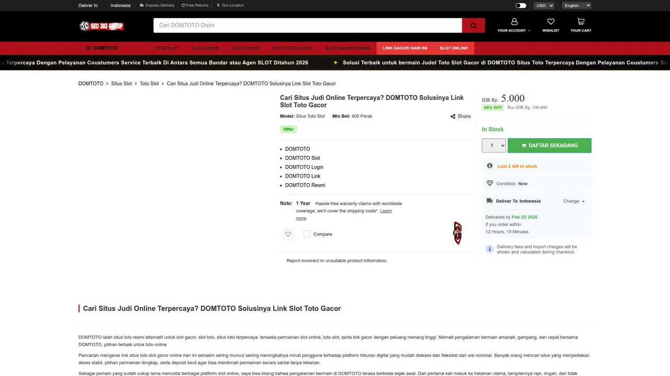
Task: Click the DAFTAR SEKARANG button
Action: click(549, 145)
